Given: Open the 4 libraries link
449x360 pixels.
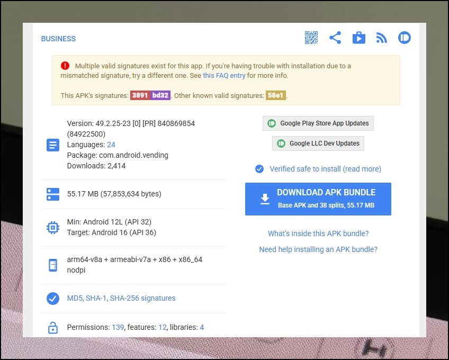Looking at the screenshot, I should (202, 327).
